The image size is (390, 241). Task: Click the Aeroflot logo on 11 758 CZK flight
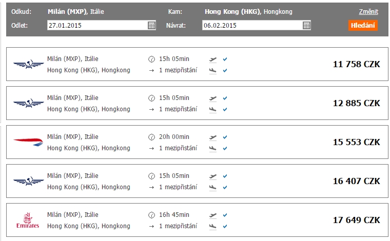[29, 64]
